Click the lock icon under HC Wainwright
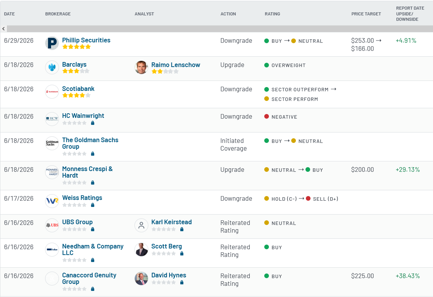433x297 pixels. pyautogui.click(x=93, y=123)
